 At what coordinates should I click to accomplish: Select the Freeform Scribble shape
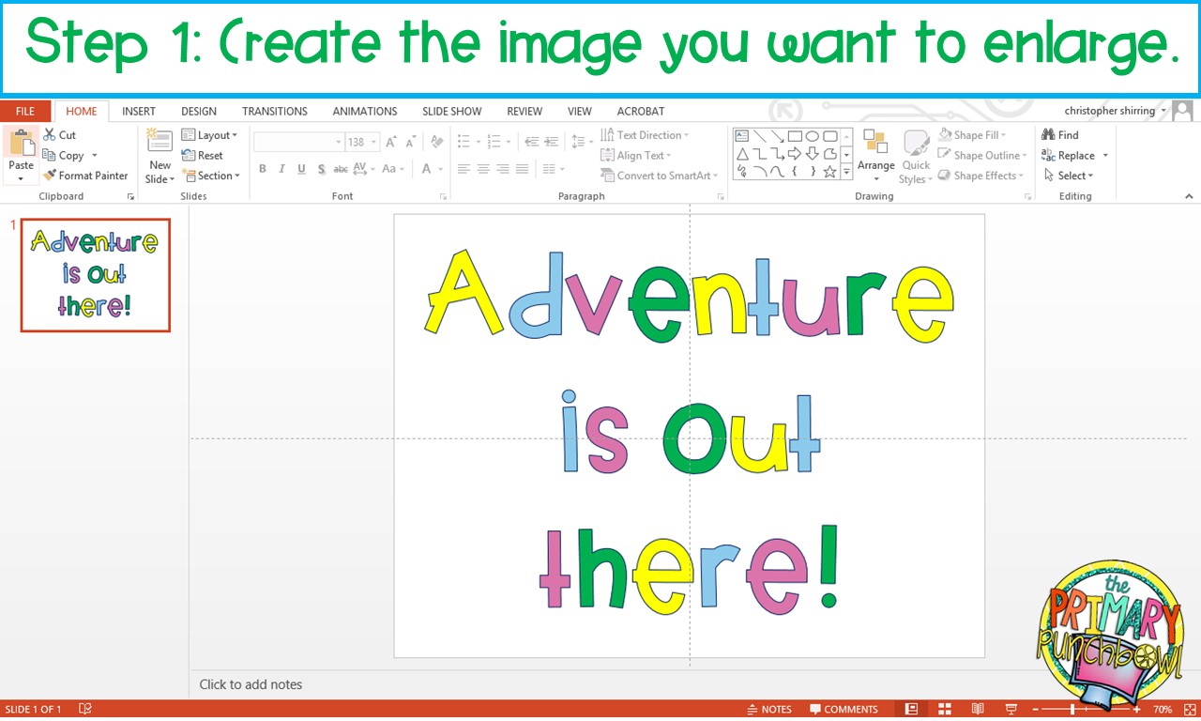pos(742,172)
